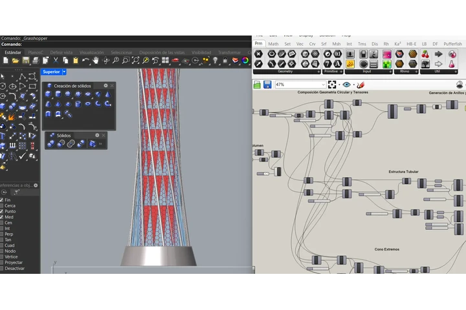Close the Sólidos floating panel
Image resolution: width=466 pixels, height=310 pixels.
(x=104, y=136)
